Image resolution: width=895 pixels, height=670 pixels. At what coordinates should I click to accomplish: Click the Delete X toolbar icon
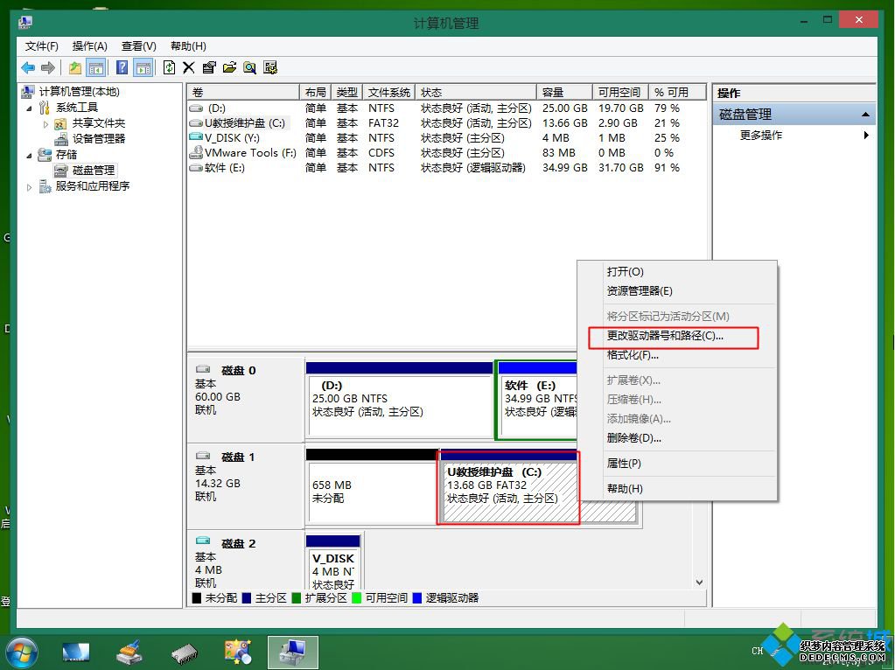coord(189,68)
